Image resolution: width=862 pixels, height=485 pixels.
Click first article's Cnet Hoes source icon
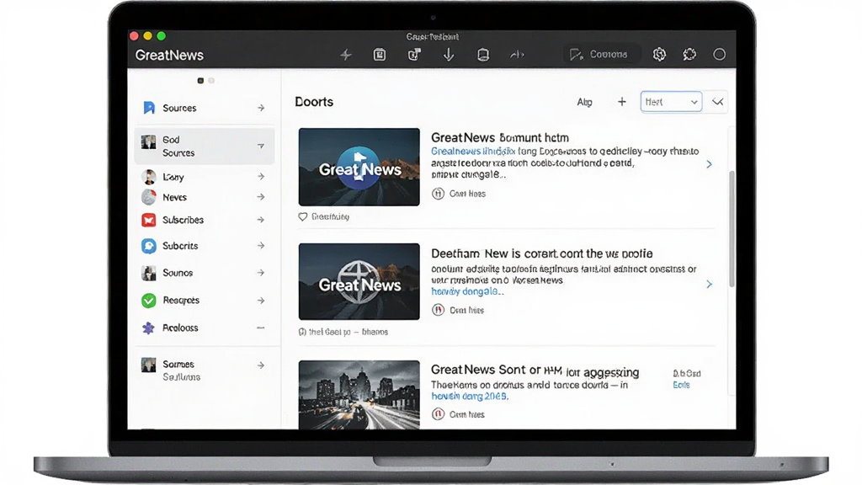pyautogui.click(x=438, y=194)
